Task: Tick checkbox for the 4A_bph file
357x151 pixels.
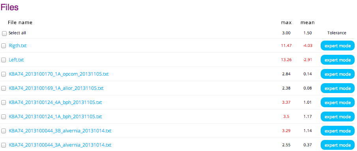Action: [4, 103]
